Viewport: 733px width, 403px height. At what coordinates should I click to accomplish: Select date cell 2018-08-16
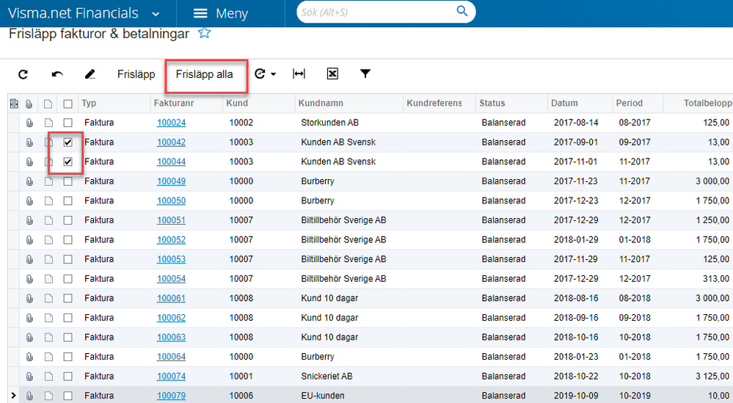click(x=576, y=298)
